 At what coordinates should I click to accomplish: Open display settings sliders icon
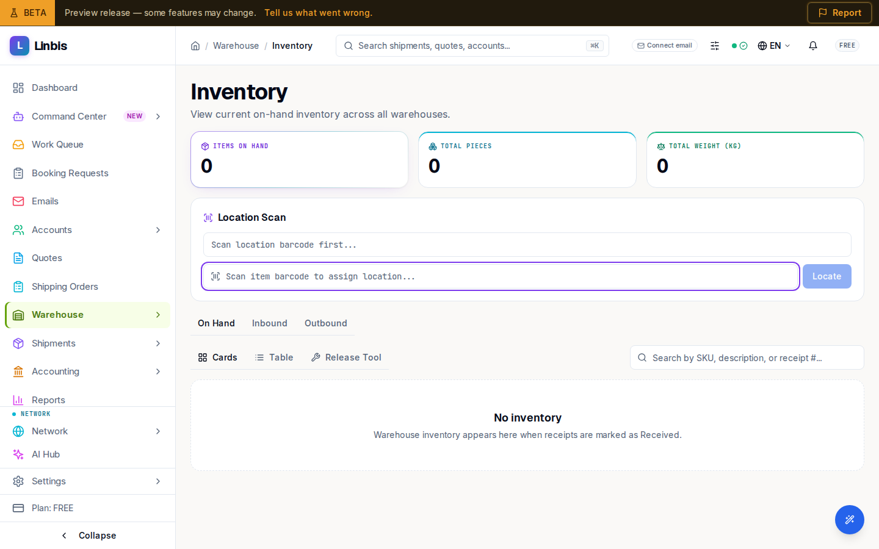click(x=715, y=46)
